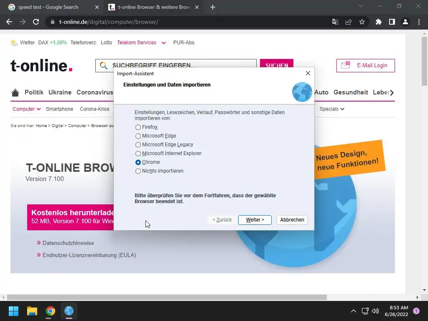Reload the t-online page

[x=36, y=22]
